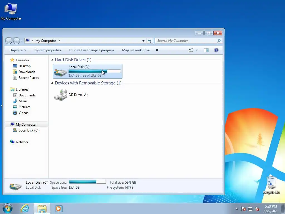
Task: Select Favorites in the navigation pane
Action: (22, 60)
